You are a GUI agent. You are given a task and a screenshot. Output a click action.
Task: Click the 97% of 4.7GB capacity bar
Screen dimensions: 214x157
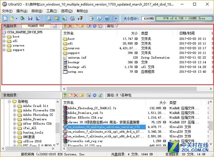184,18
